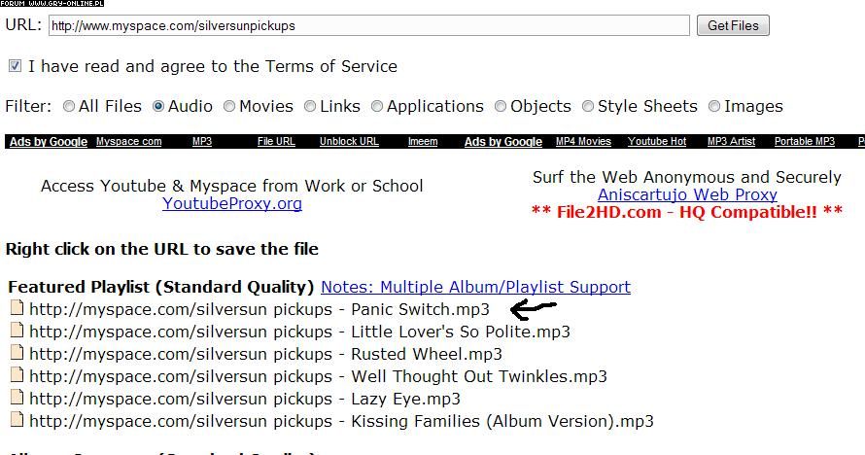Viewport: 865px width, 455px height.
Task: Click the Multiple Album/Playlist Support notes link
Action: [x=475, y=287]
